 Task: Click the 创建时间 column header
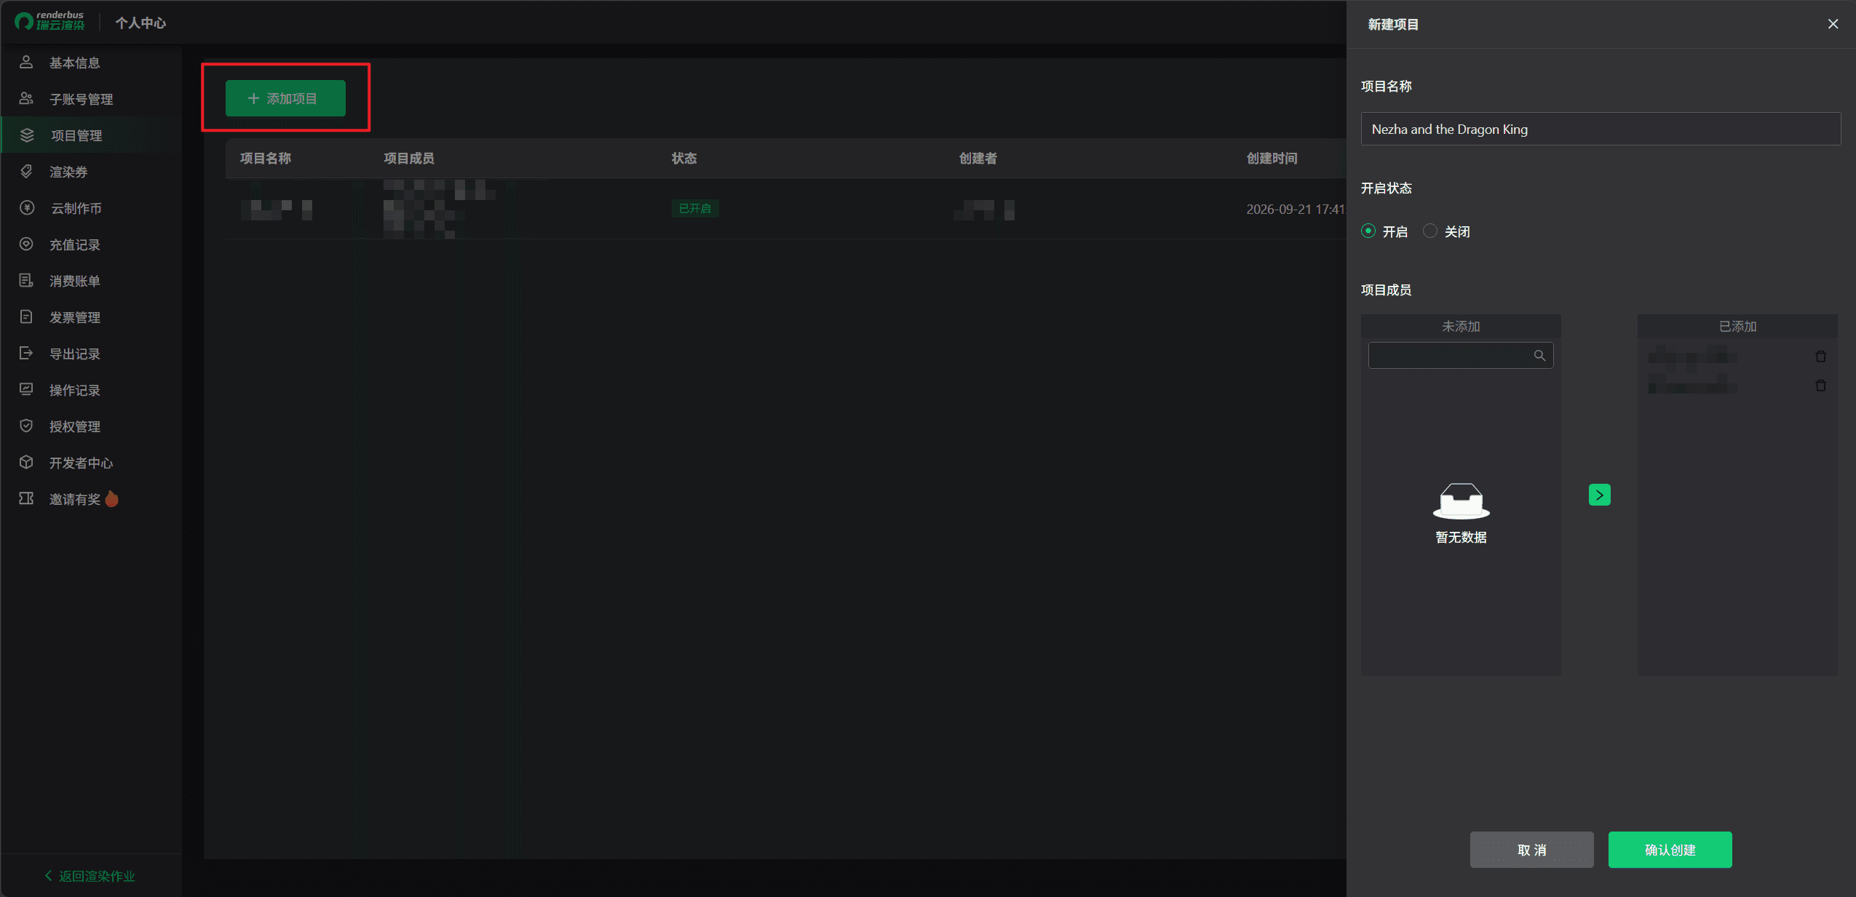(1272, 159)
